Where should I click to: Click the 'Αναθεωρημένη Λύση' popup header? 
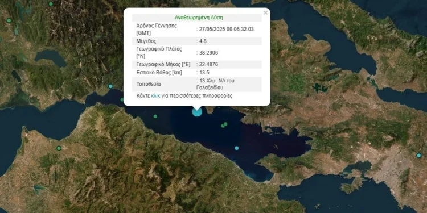click(199, 18)
